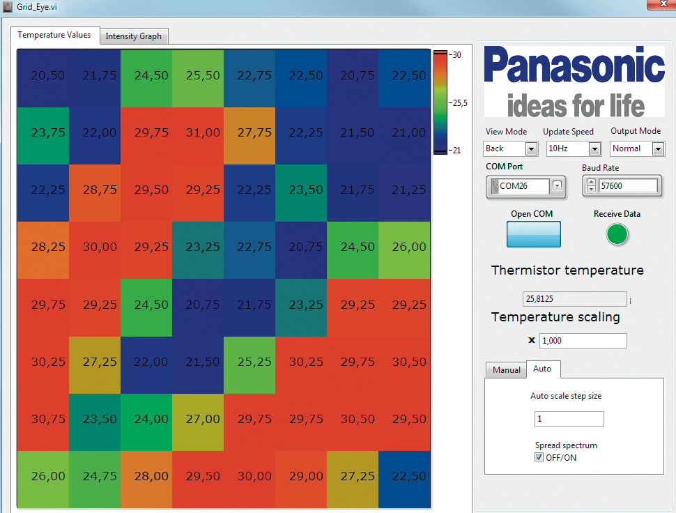
Task: Click the cell reading 28,25
Action: point(43,250)
